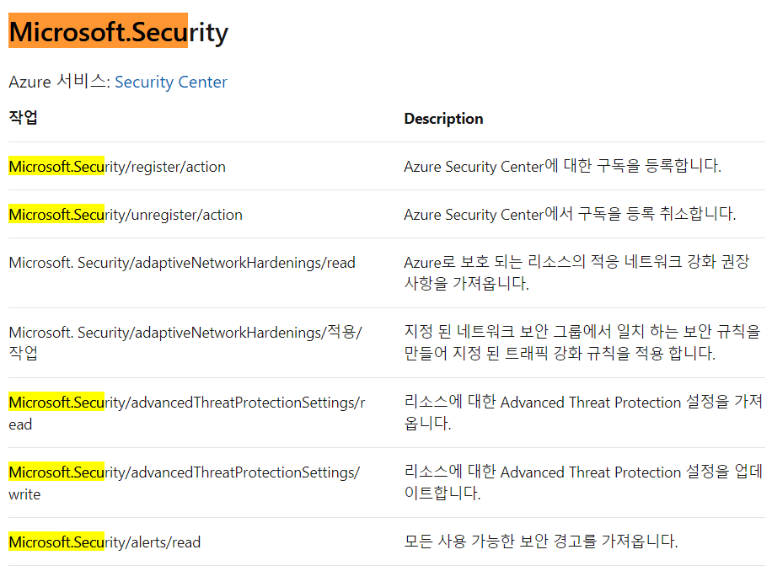
Task: Click advancedThreatProtectionSettings/write operation entry
Action: click(184, 483)
